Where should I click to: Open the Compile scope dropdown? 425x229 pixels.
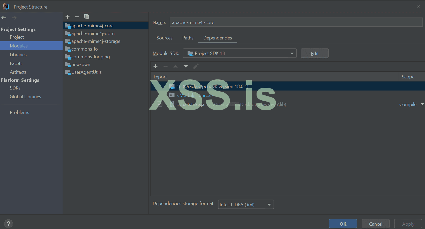pos(411,104)
